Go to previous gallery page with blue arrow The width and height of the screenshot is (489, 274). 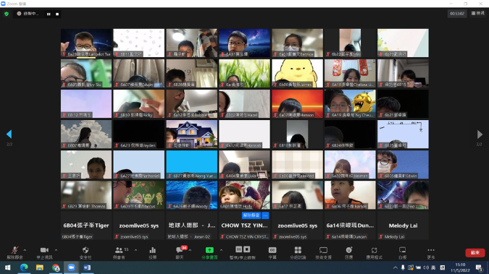(x=9, y=134)
